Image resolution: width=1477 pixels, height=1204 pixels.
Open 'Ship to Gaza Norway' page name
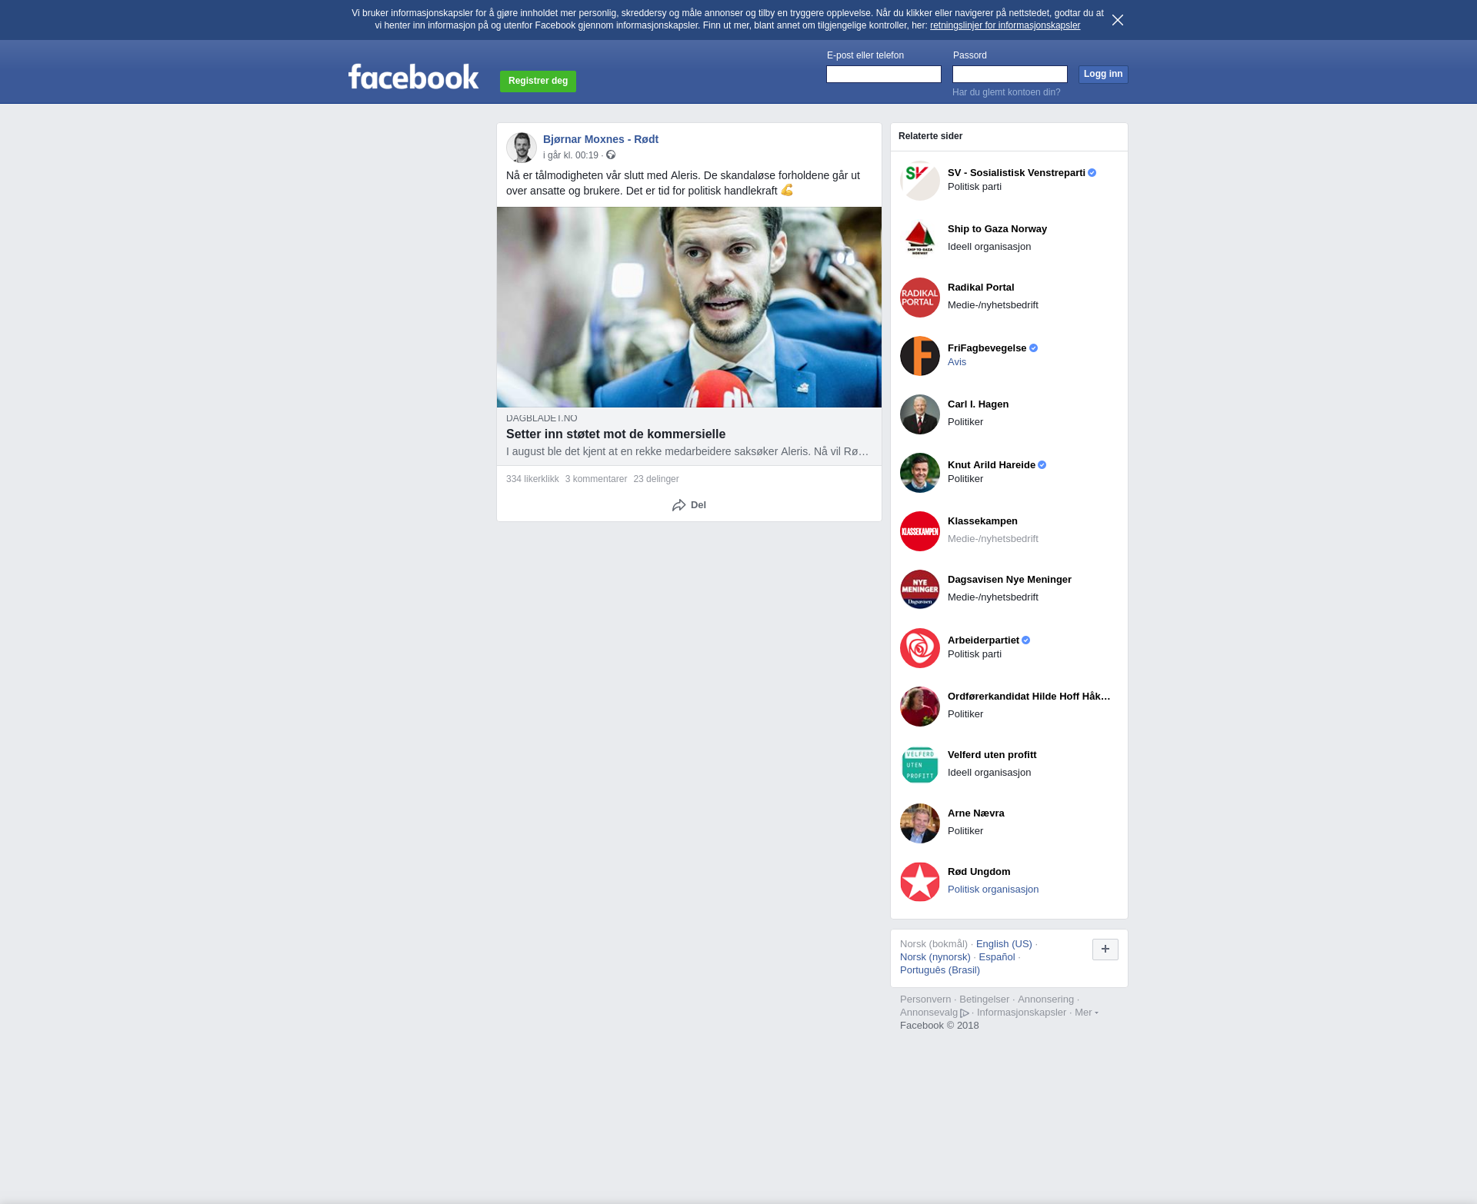tap(997, 229)
